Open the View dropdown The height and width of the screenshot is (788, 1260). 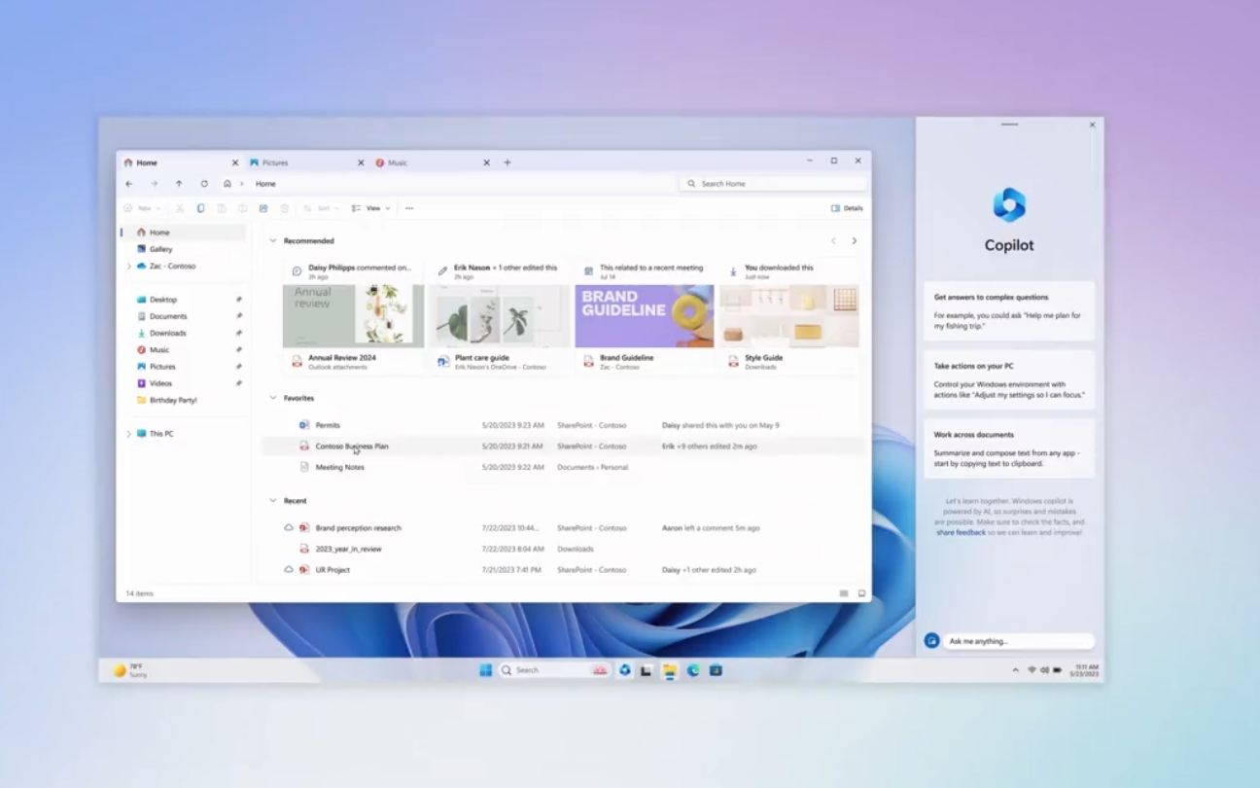pyautogui.click(x=370, y=208)
